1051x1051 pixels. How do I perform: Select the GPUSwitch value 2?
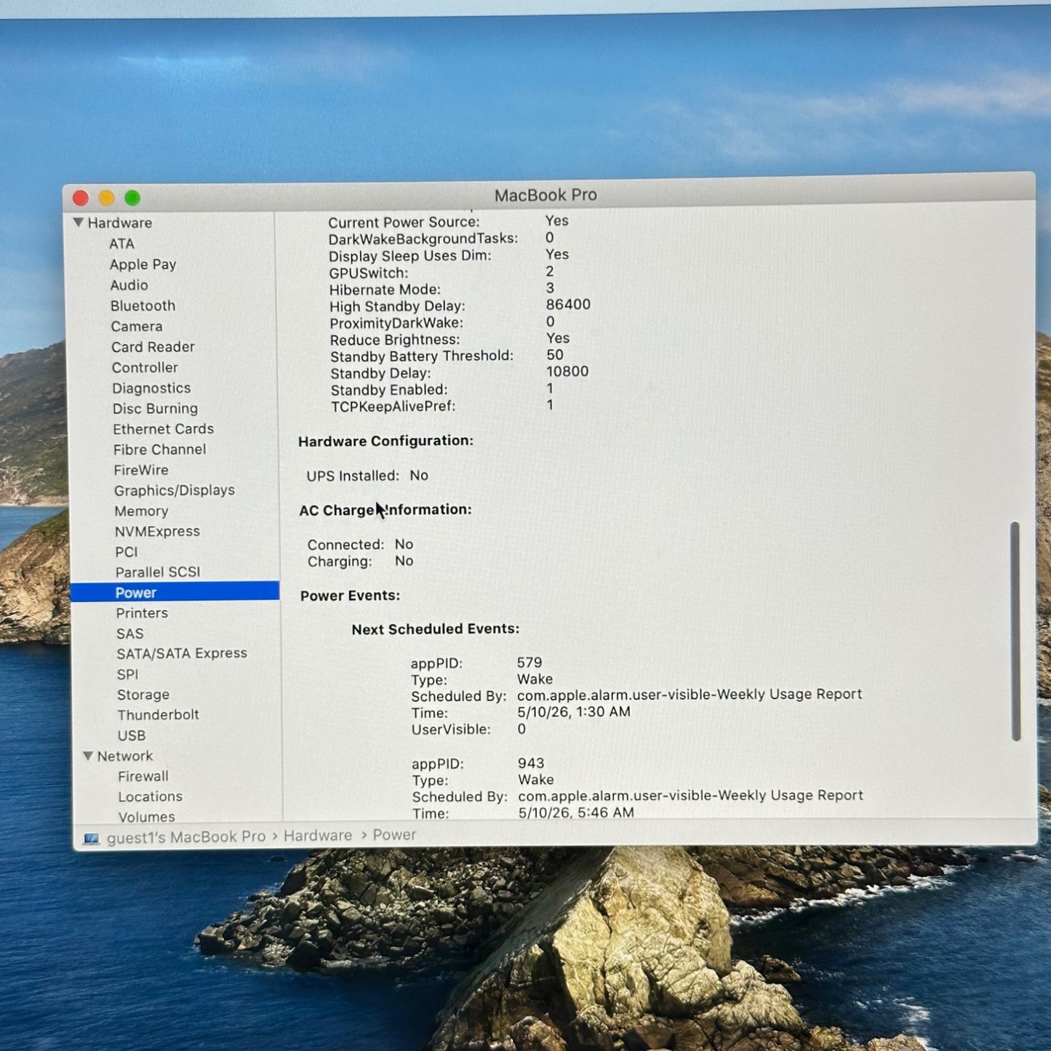coord(550,271)
